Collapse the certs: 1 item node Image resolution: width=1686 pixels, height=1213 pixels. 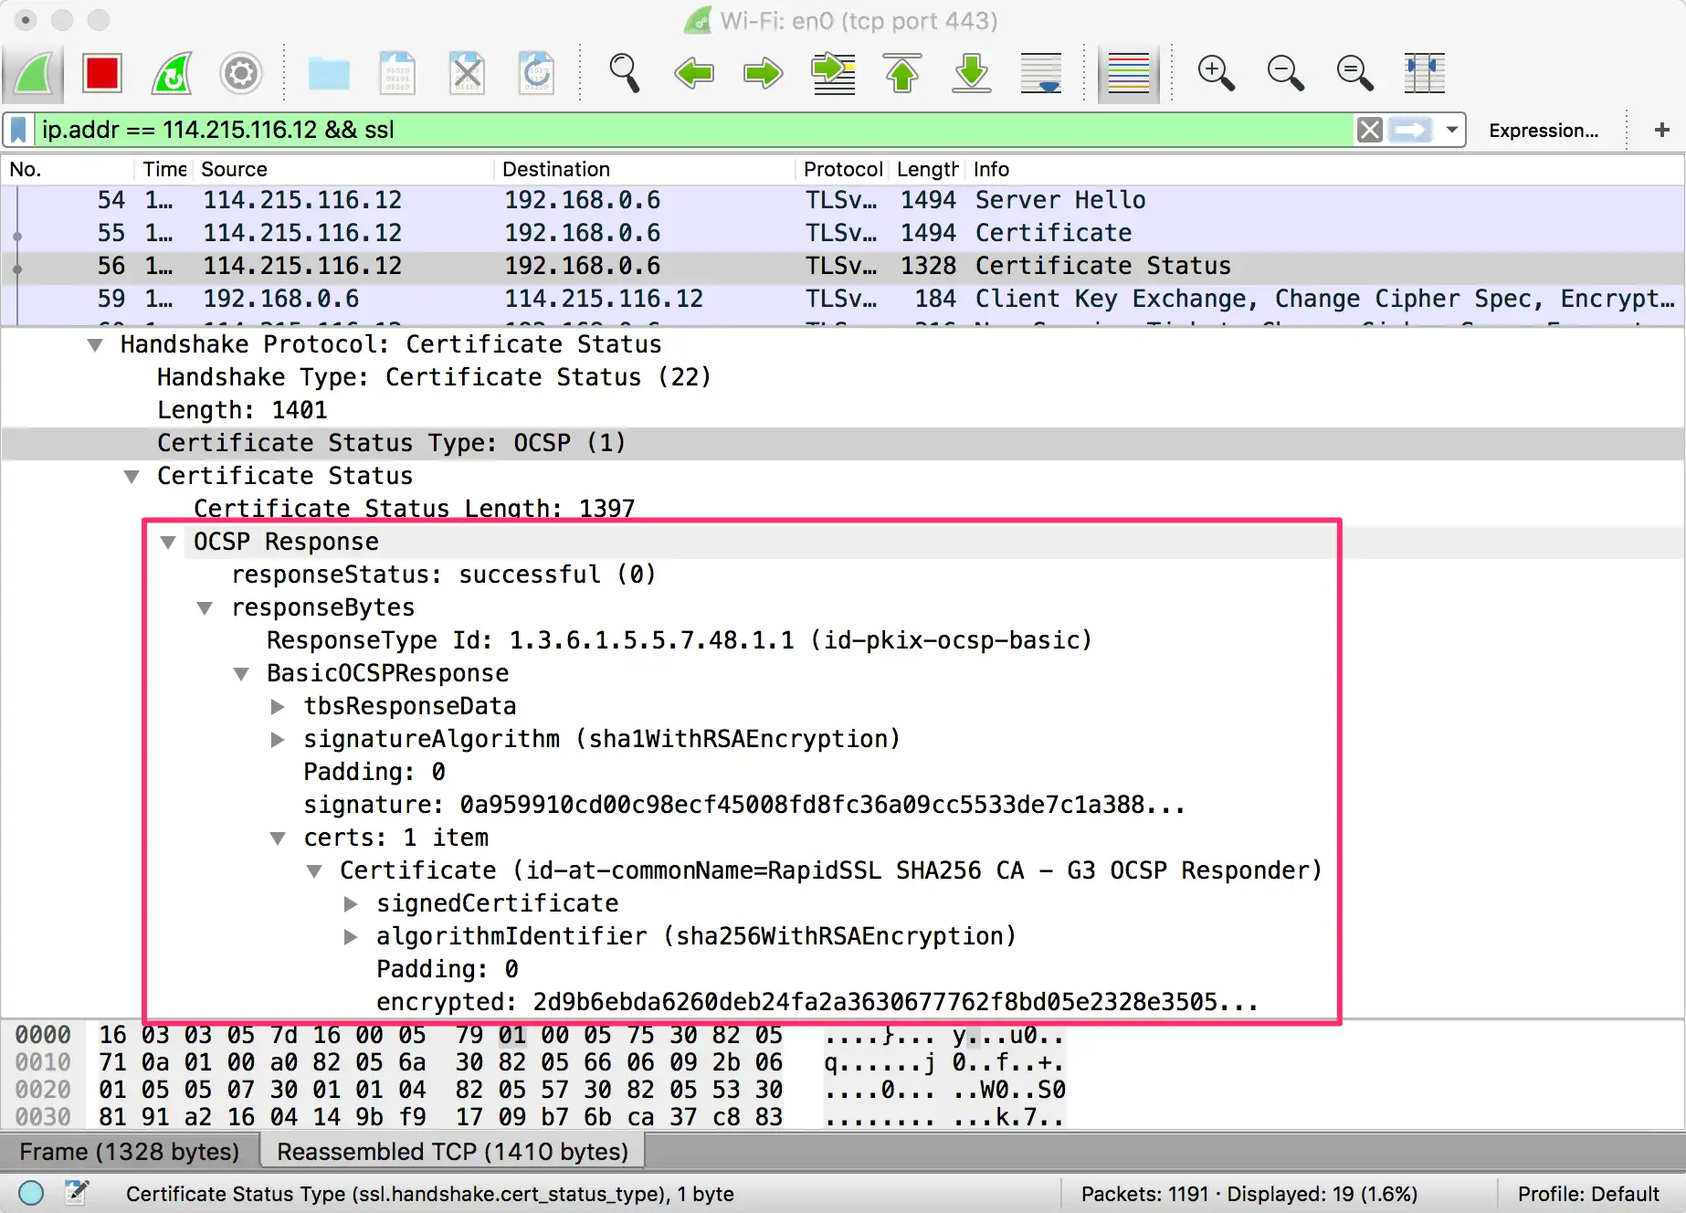278,838
